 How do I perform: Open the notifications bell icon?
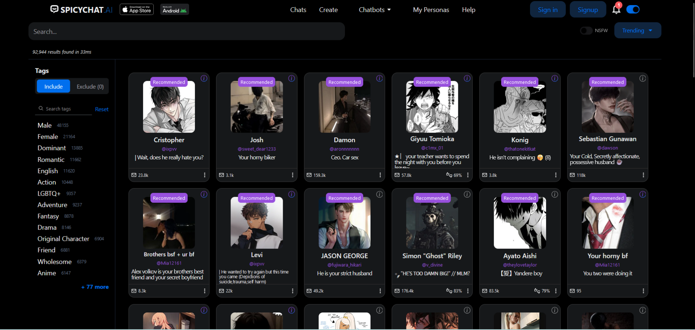click(x=616, y=10)
